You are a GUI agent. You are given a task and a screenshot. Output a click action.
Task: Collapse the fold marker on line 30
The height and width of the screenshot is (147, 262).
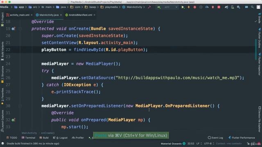[x=20, y=106]
